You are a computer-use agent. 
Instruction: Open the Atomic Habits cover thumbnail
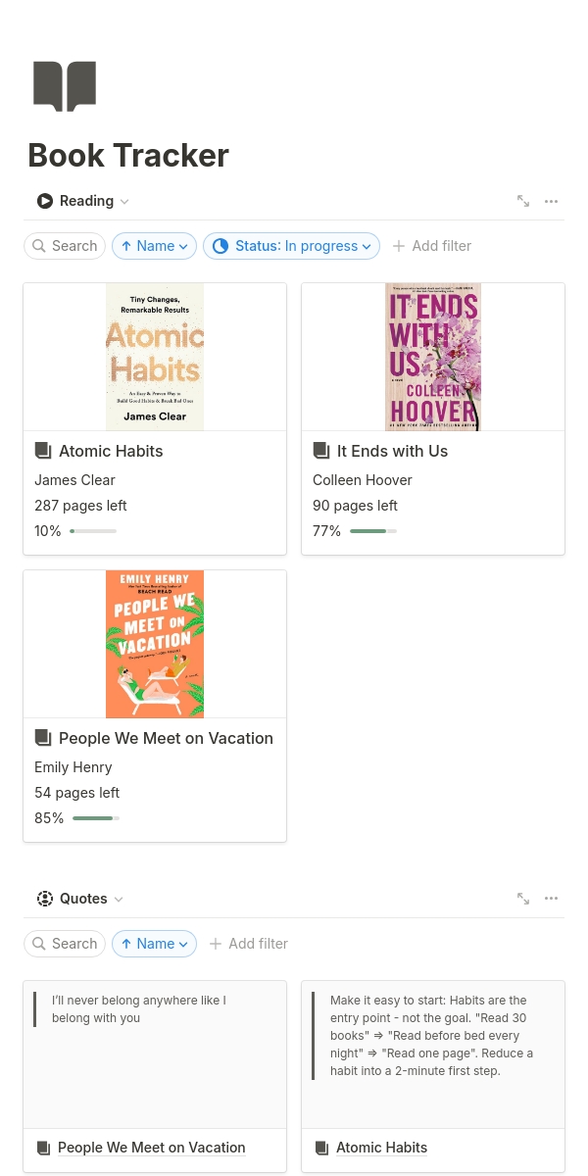point(155,357)
